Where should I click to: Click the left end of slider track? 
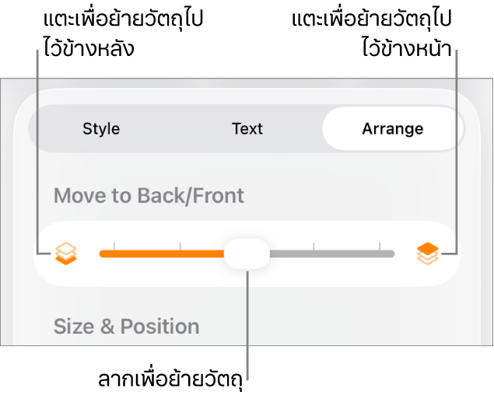pos(102,254)
